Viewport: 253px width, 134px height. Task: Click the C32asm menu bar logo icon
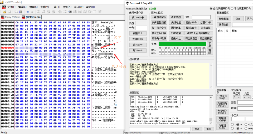click(x=3, y=7)
